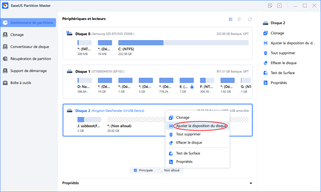The height and width of the screenshot is (192, 321).
Task: Click Effacer le disque eraser icon, right panel
Action: tap(265, 63)
